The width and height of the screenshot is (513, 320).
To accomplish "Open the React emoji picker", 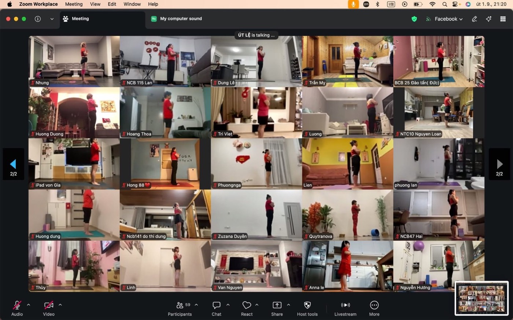I will 247,308.
